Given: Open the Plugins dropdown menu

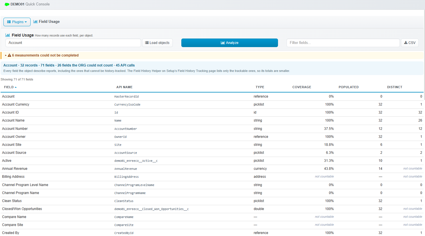Looking at the screenshot, I should pyautogui.click(x=17, y=22).
